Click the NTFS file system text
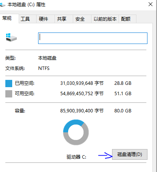This screenshot has height=172, width=157. 44,68
